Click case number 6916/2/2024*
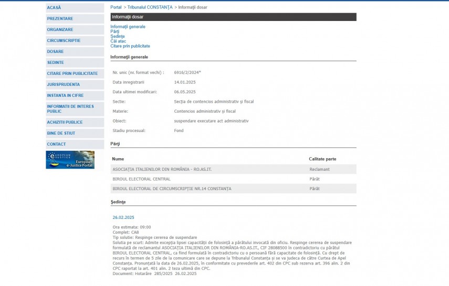 point(187,73)
